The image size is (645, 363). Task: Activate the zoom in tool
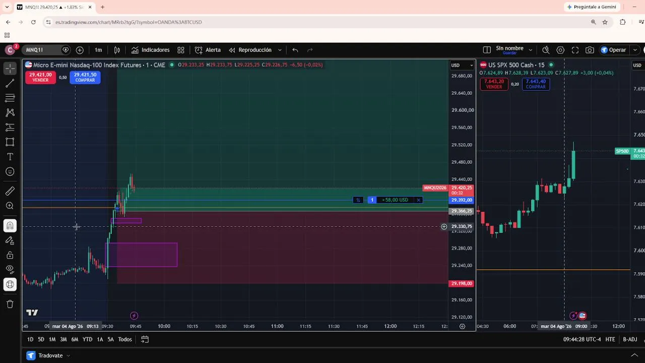point(10,206)
